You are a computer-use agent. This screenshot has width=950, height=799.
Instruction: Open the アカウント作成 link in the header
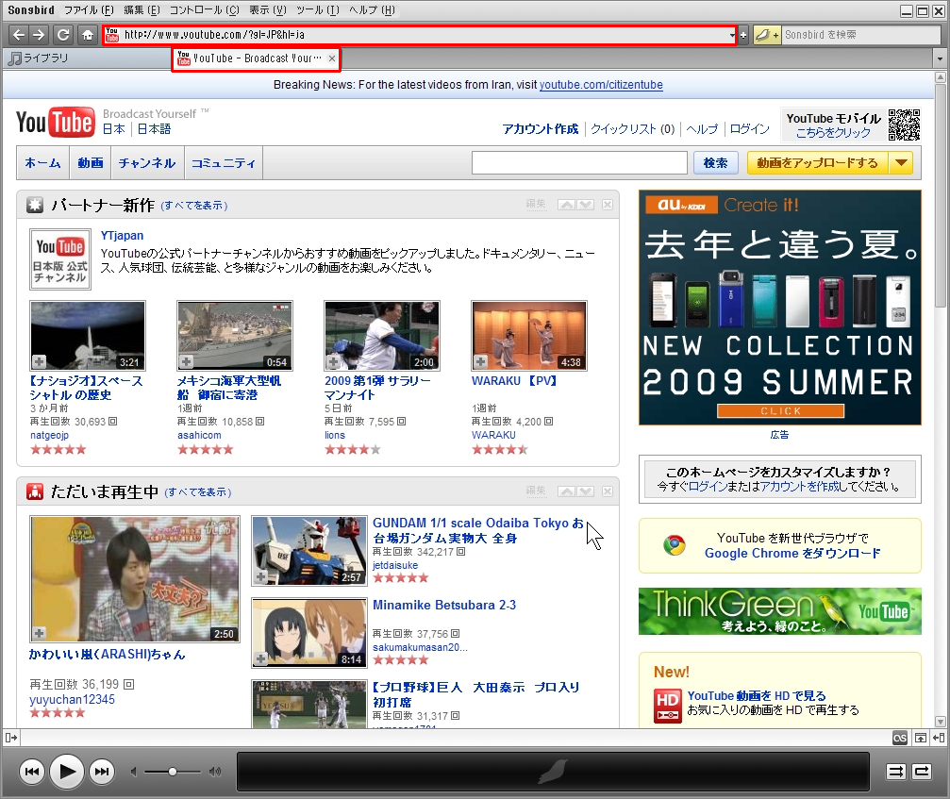(x=541, y=129)
